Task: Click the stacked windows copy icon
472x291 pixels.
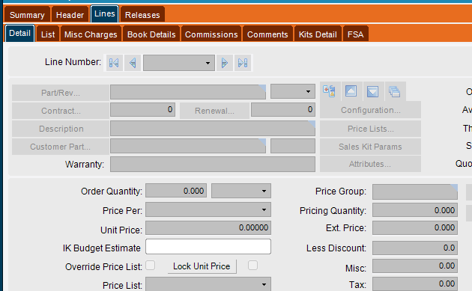Action: [x=394, y=91]
